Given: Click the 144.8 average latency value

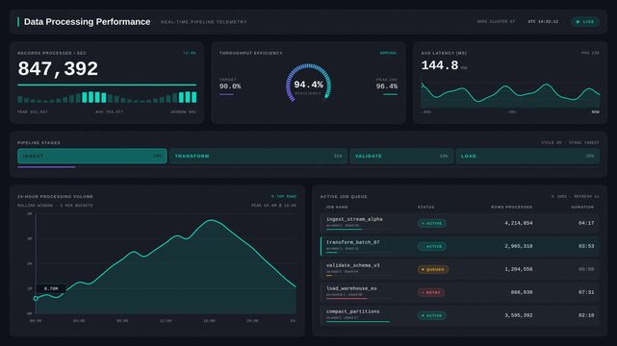Looking at the screenshot, I should (440, 65).
